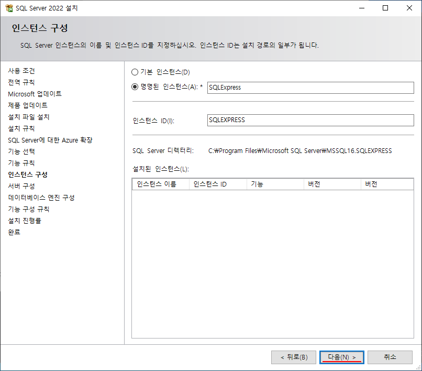Click the SQL Server 디렉터리 label
Image resolution: width=422 pixels, height=371 pixels.
pos(163,150)
